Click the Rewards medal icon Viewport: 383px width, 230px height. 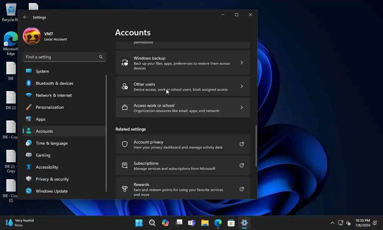(x=125, y=189)
